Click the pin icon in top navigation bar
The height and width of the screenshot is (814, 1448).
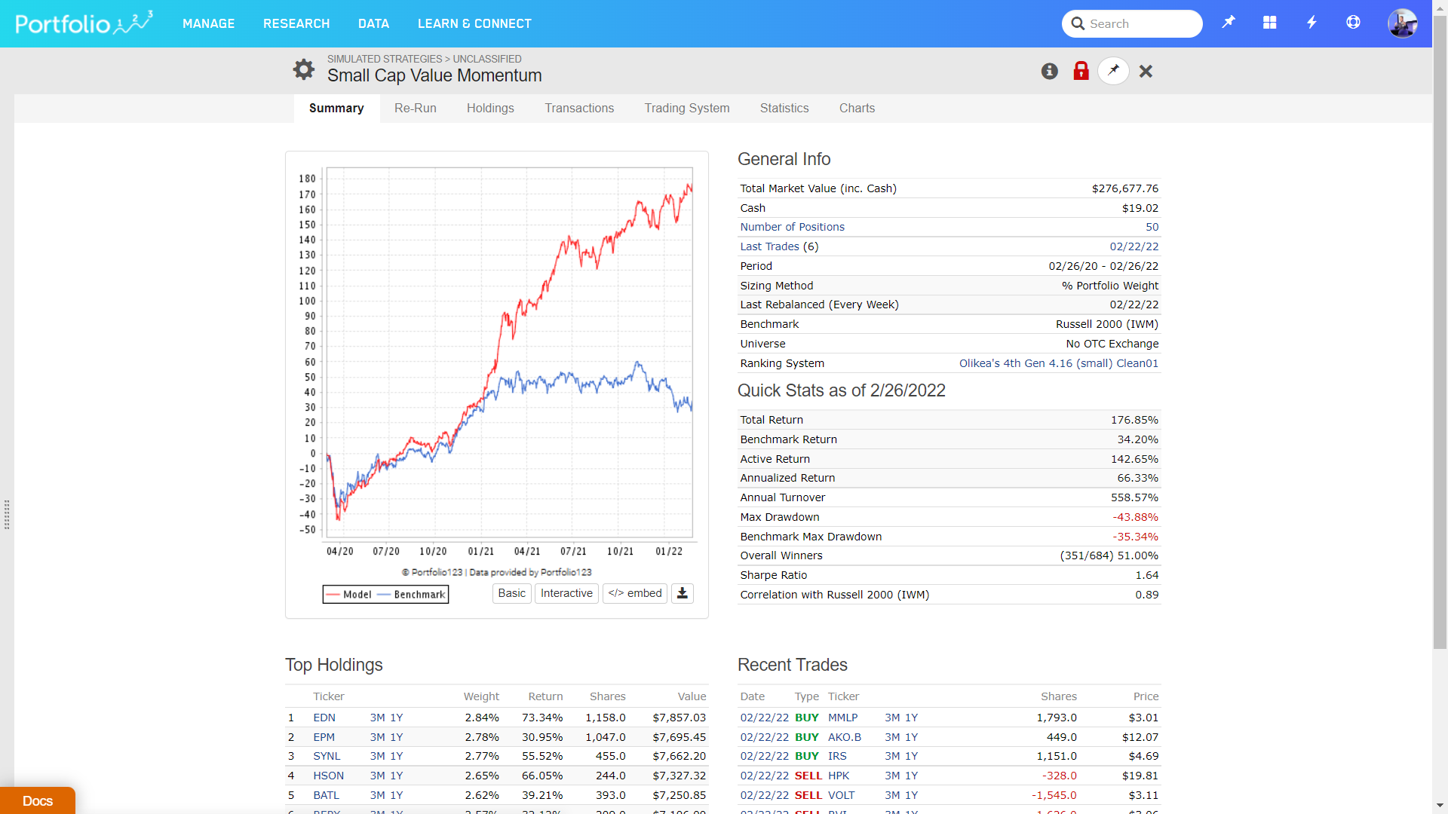[1229, 23]
